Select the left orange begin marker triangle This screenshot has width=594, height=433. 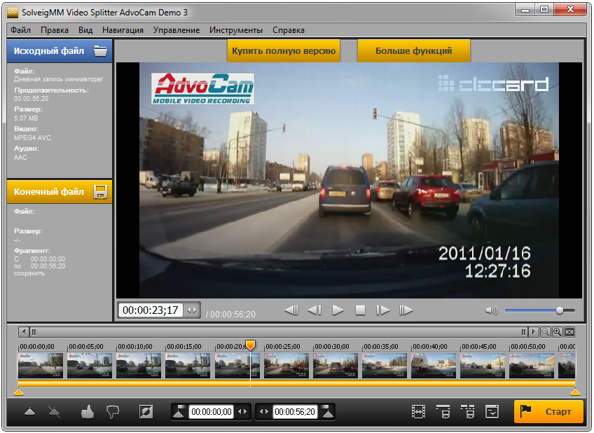[18, 392]
